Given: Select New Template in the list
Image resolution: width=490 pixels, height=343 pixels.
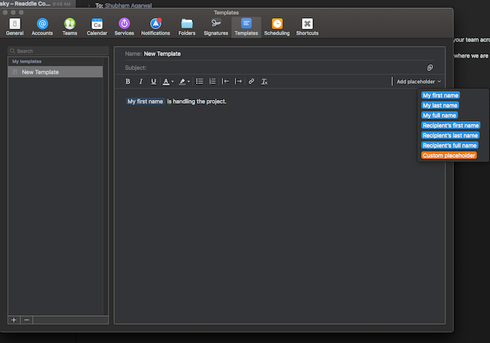Looking at the screenshot, I should click(x=56, y=72).
